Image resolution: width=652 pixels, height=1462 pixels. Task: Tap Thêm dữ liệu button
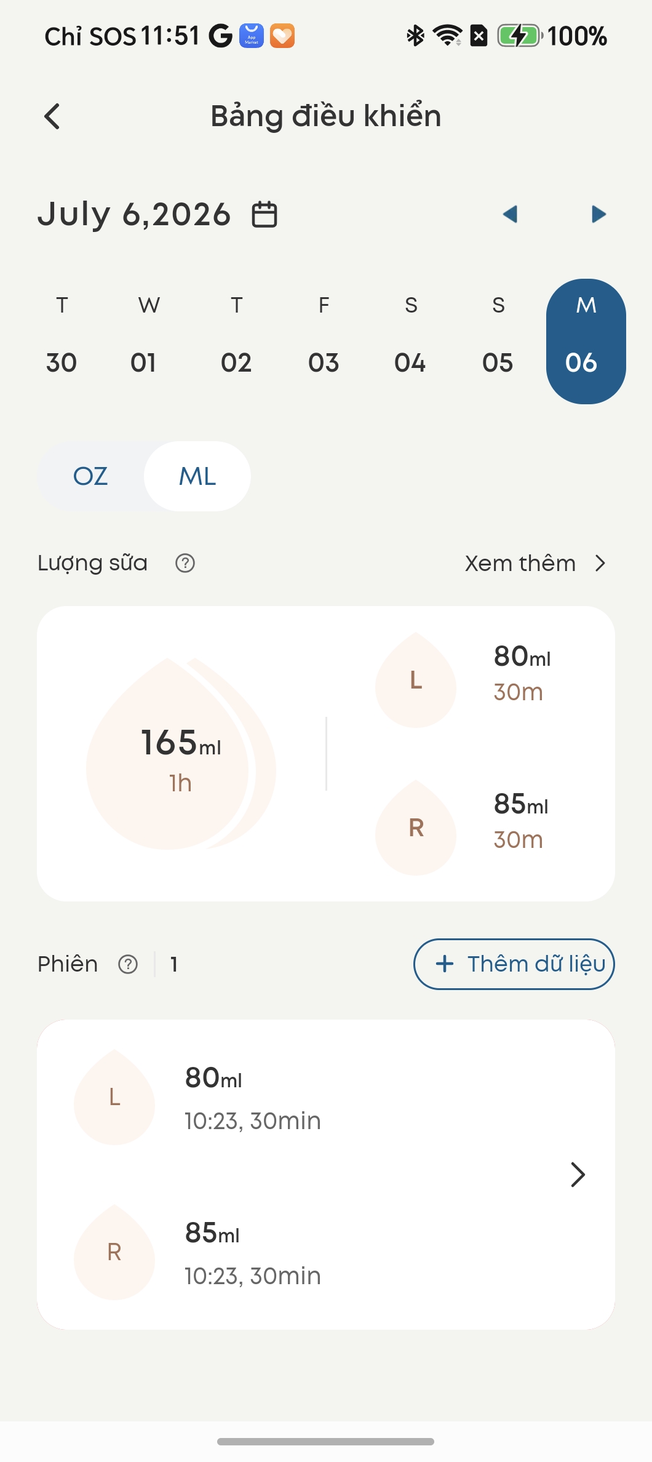(x=514, y=964)
